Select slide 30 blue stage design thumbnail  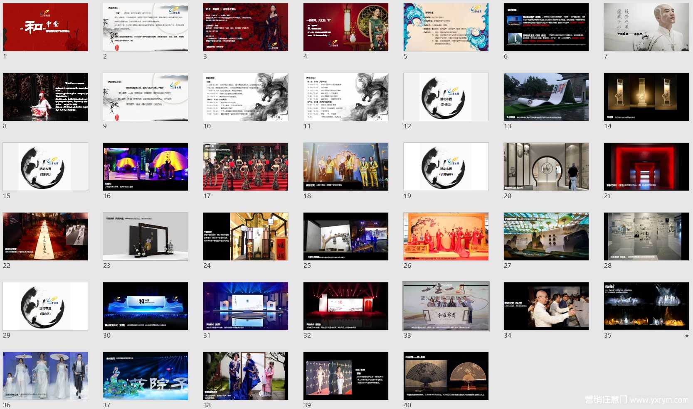pyautogui.click(x=146, y=306)
